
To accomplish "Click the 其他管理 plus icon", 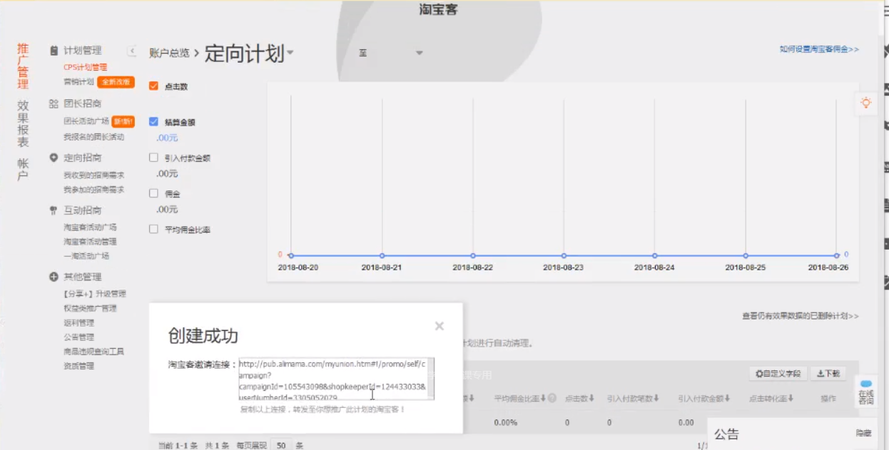I will [54, 277].
